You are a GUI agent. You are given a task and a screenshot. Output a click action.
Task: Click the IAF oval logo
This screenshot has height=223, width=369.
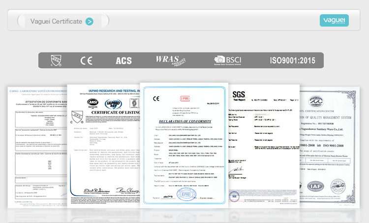tap(315, 186)
